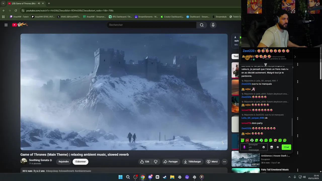The width and height of the screenshot is (322, 181).
Task: Click the #deepsleep hashtag
Action: pos(52,171)
